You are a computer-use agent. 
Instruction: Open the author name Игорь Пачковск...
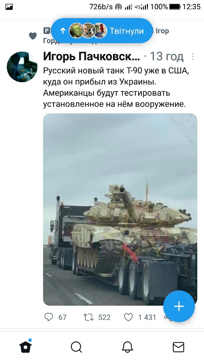(91, 56)
